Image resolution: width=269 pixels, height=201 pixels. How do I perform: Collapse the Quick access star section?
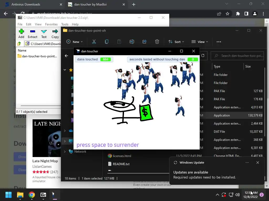tap(65, 70)
